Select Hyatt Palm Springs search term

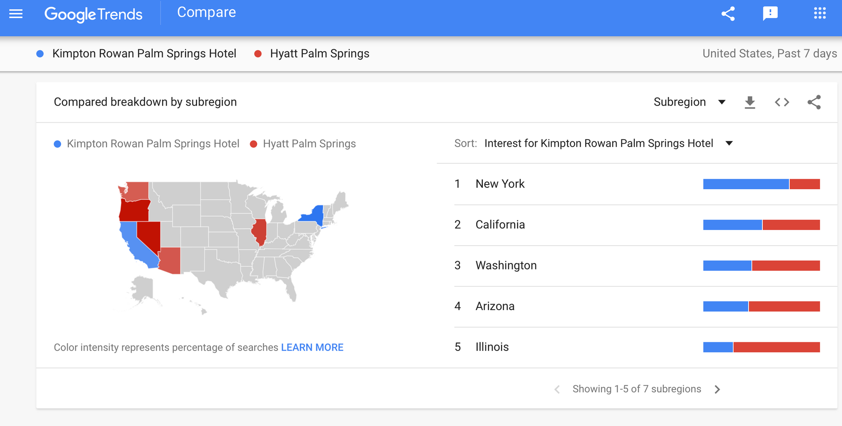[319, 54]
